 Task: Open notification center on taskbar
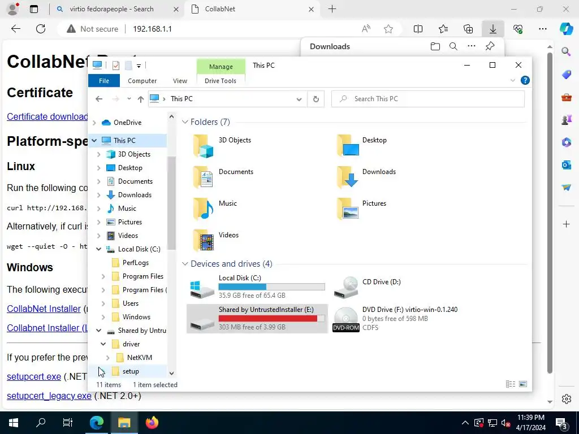click(x=561, y=423)
